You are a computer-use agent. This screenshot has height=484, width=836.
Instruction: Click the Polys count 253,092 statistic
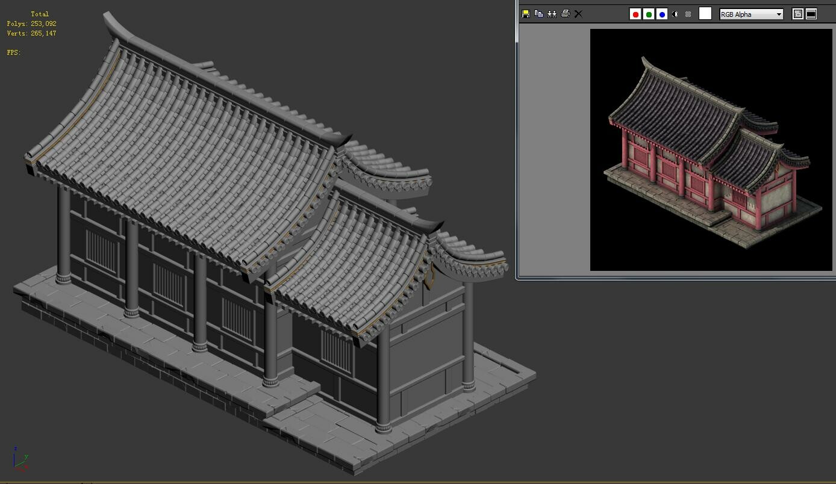click(31, 23)
